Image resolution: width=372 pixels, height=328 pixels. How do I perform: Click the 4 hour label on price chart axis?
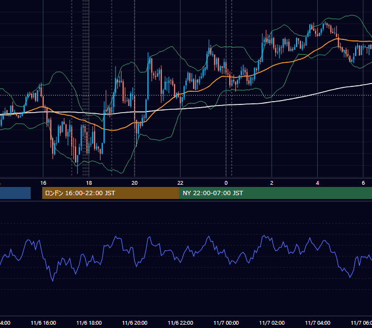(x=317, y=183)
